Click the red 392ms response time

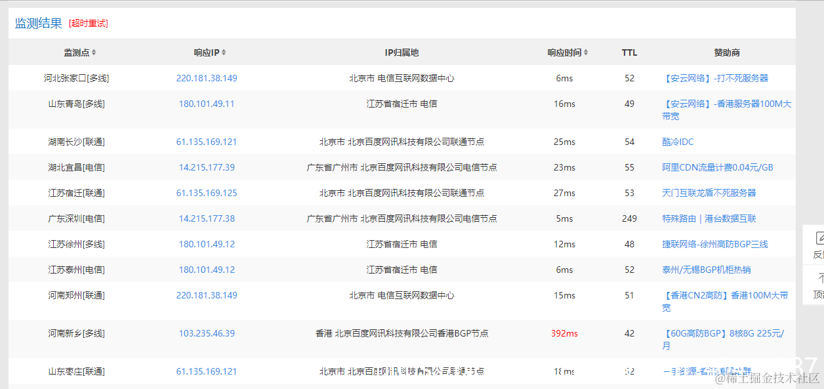564,333
